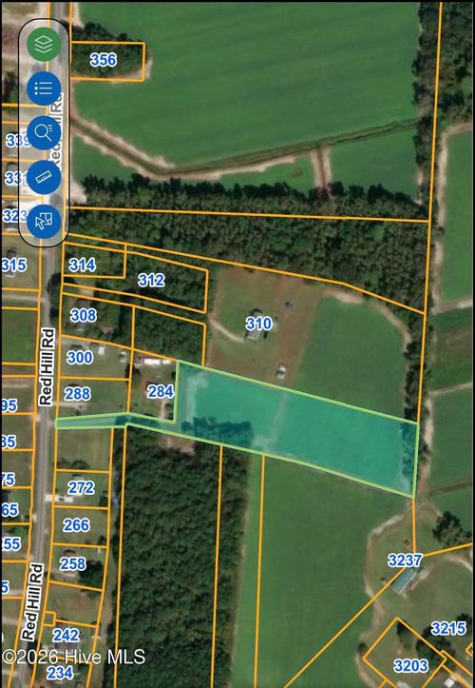Viewport: 475px width, 688px height.
Task: Click parcel label 284
Action: 161,391
